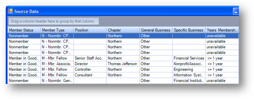The width and height of the screenshot is (254, 99).
Task: Click the Specific Business column header
Action: tap(189, 30)
